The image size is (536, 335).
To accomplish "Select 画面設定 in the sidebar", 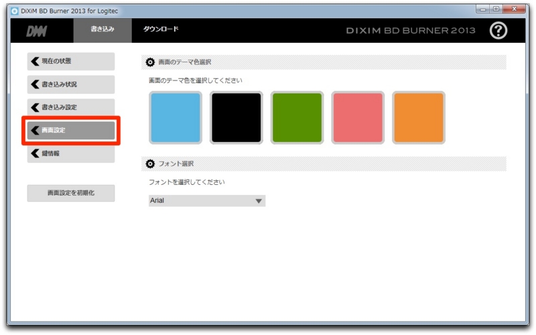I will (71, 130).
